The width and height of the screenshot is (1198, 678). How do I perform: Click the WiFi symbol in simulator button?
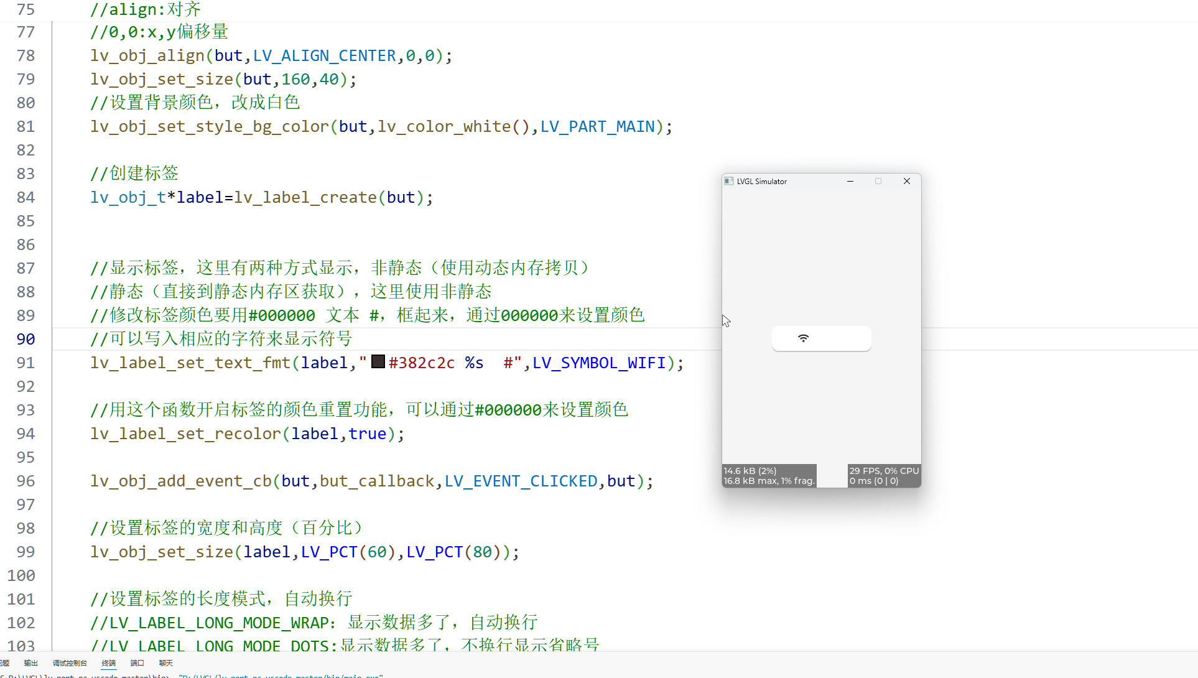pyautogui.click(x=804, y=338)
